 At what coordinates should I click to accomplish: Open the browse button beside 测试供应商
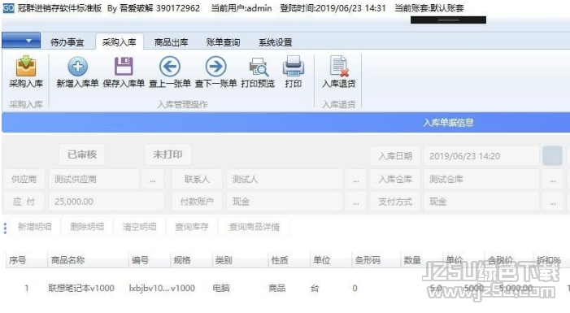153,179
